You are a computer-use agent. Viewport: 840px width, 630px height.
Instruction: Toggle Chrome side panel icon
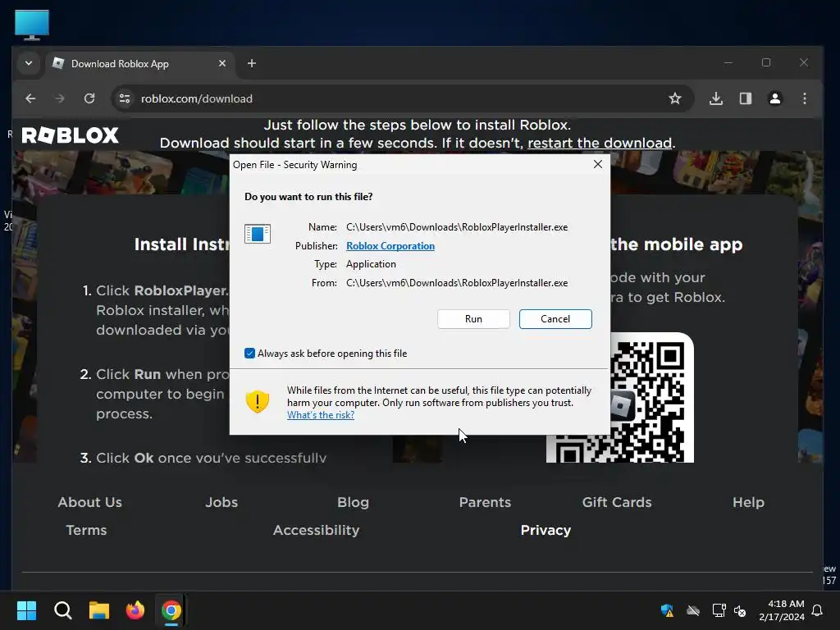tap(745, 98)
